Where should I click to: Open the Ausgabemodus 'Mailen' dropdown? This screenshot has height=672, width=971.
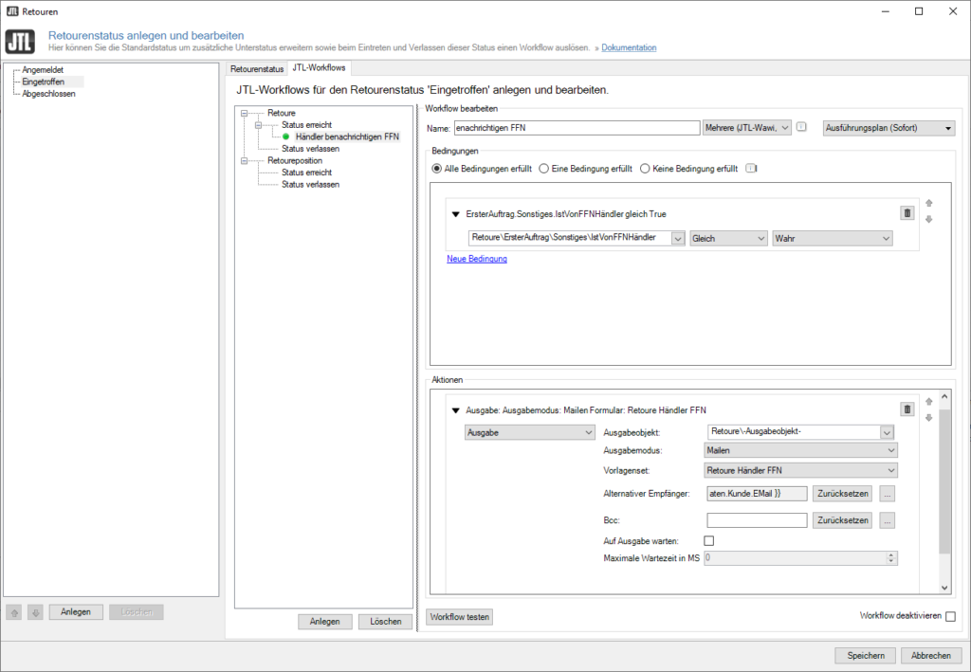click(x=801, y=450)
